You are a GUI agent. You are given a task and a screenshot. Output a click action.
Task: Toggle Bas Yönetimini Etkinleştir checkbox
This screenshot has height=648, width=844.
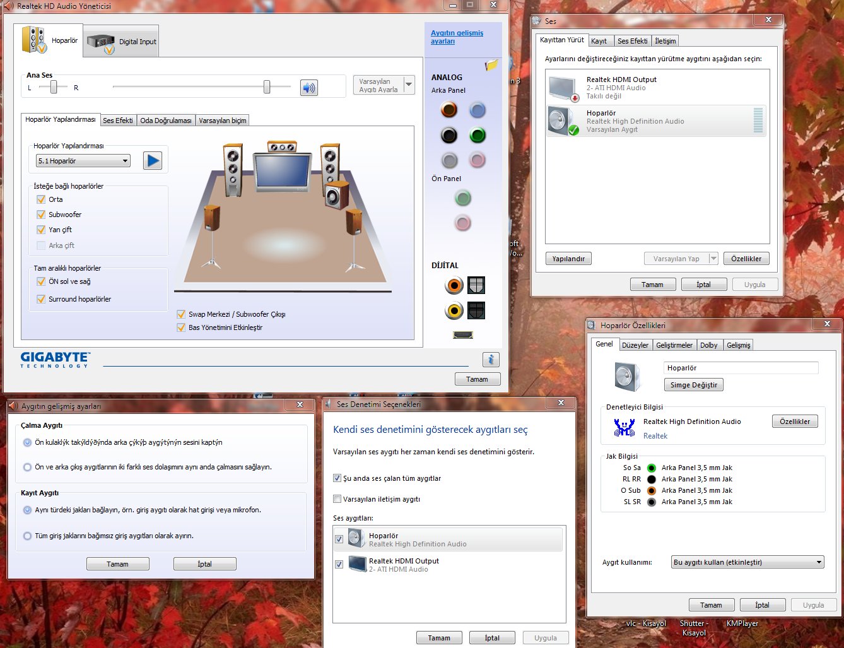pyautogui.click(x=181, y=327)
